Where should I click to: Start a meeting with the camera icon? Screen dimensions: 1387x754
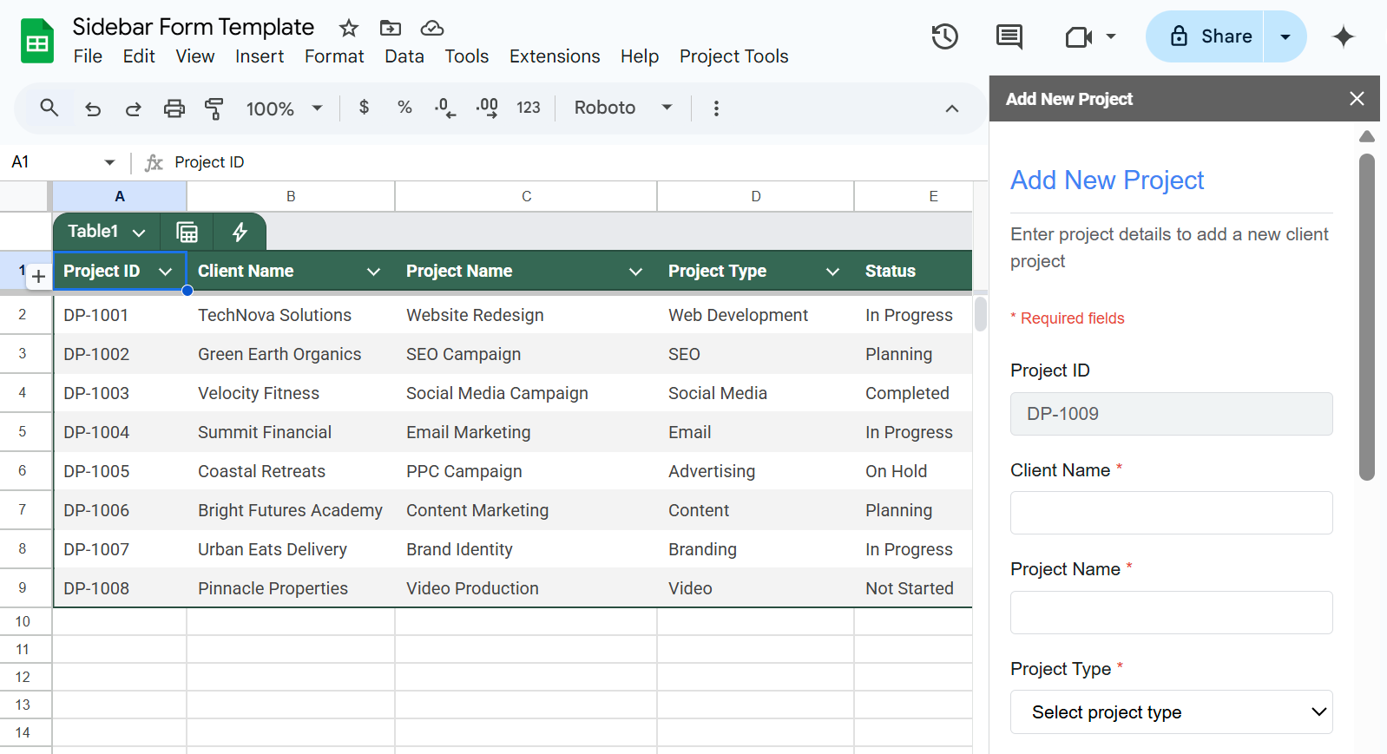[1078, 36]
